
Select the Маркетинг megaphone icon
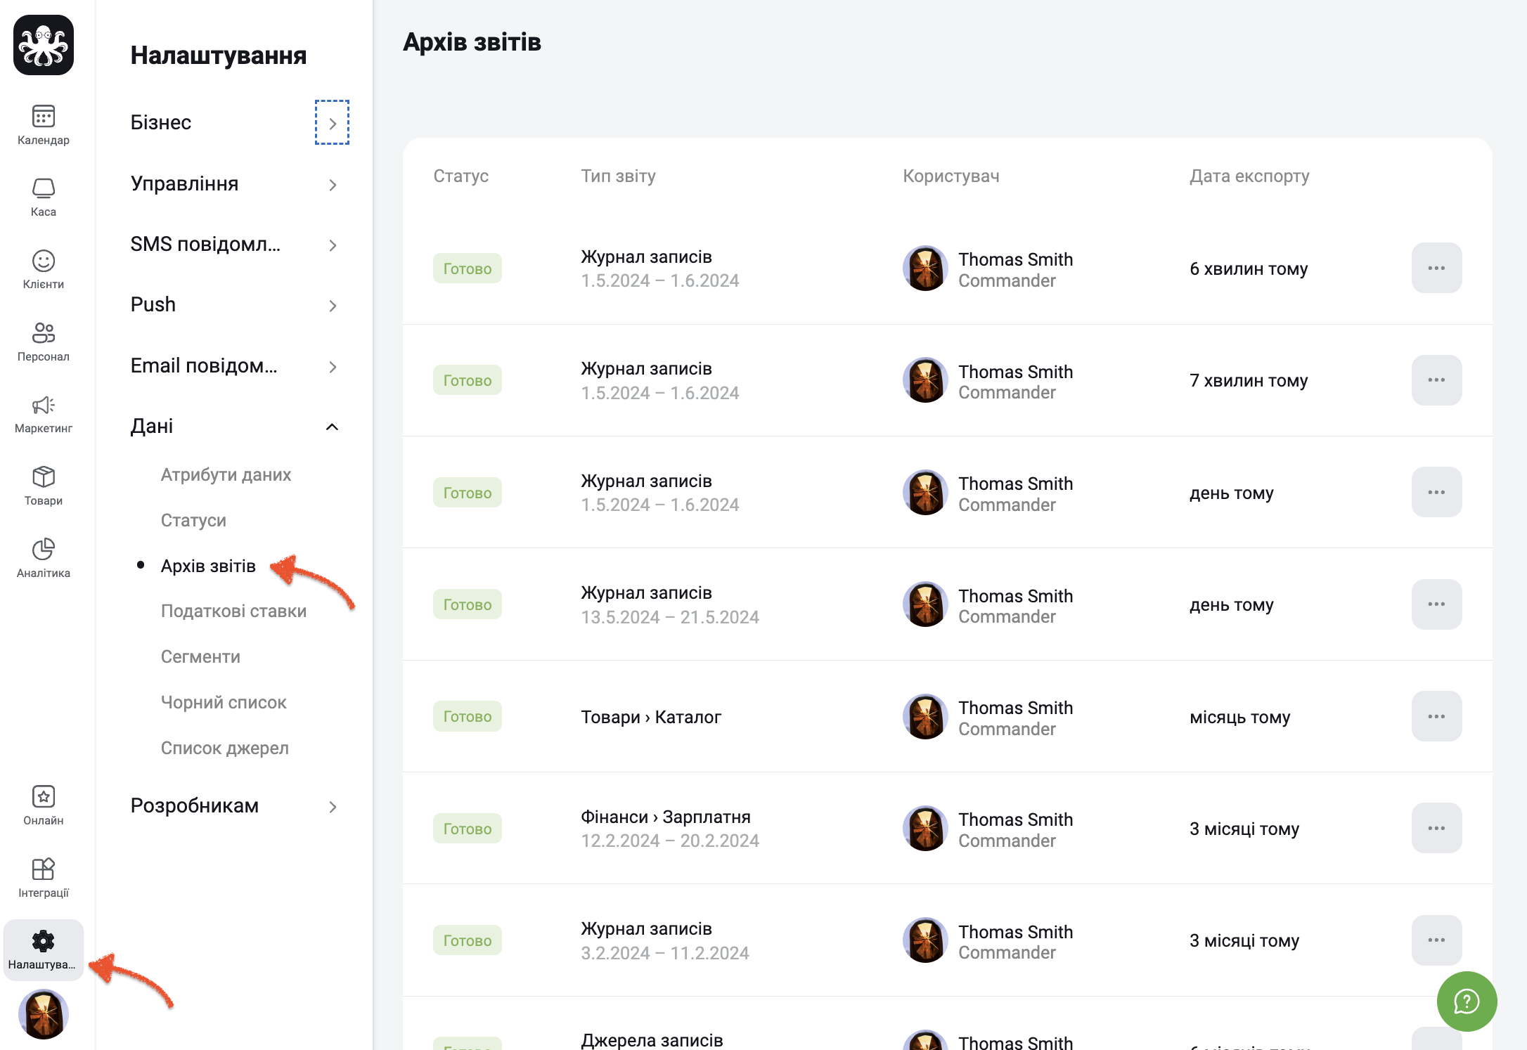(43, 414)
